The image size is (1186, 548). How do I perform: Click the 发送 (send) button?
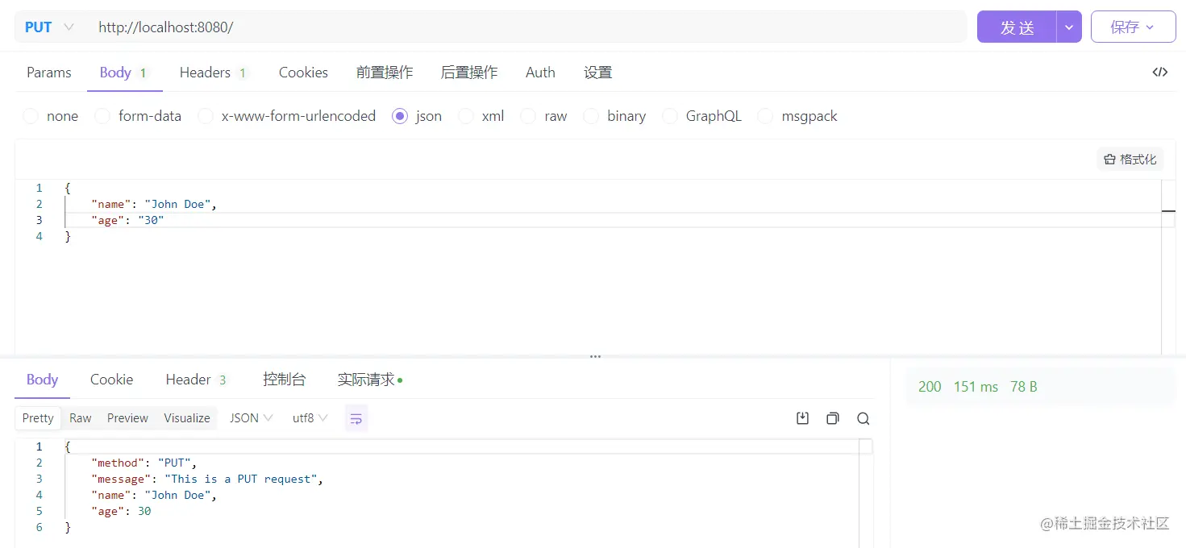1016,26
